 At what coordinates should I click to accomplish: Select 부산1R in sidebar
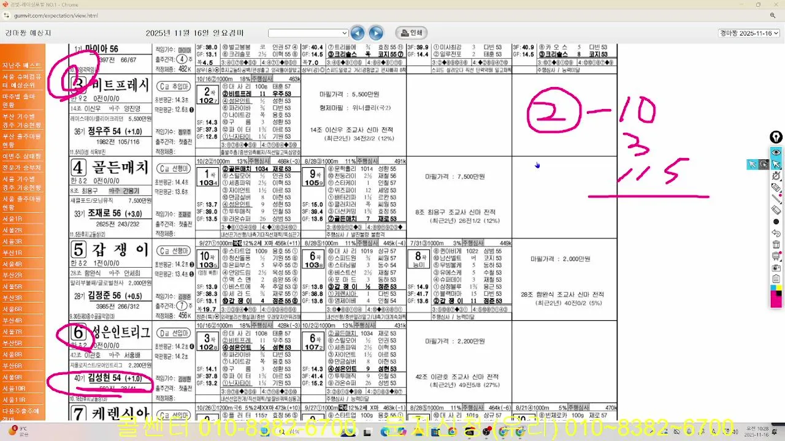(x=12, y=253)
